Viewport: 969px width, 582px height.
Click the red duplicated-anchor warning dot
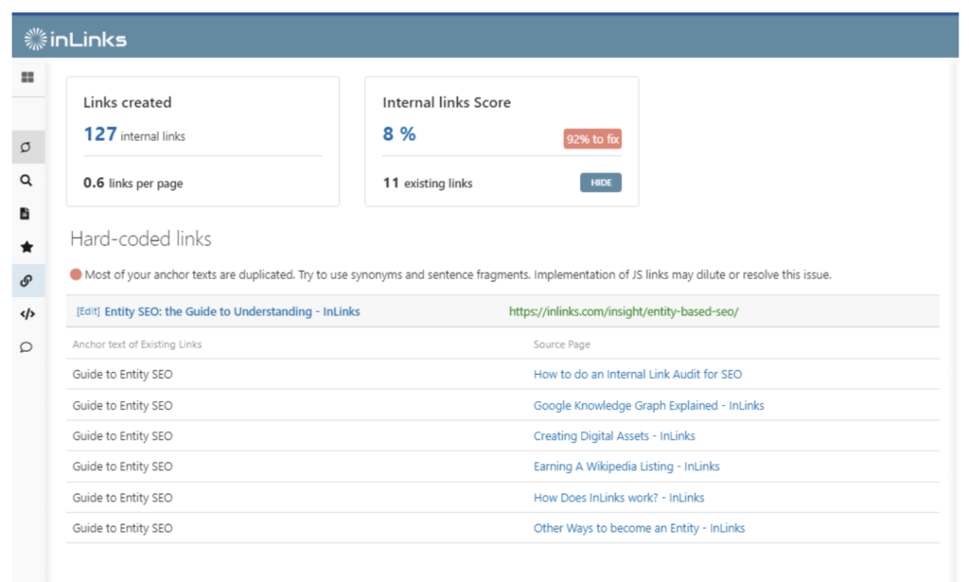point(76,274)
